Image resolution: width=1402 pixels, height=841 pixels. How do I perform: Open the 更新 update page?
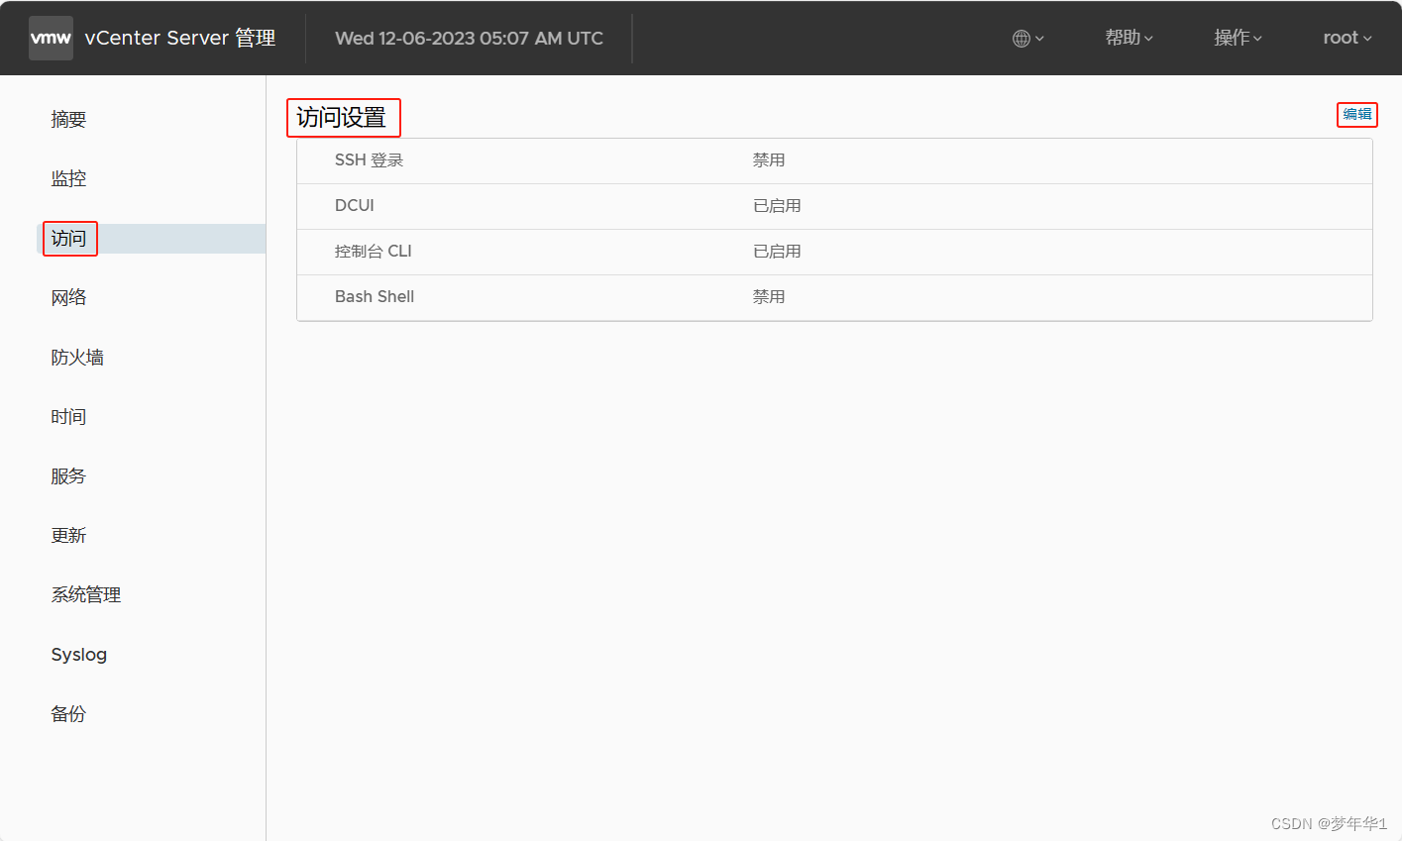tap(68, 535)
